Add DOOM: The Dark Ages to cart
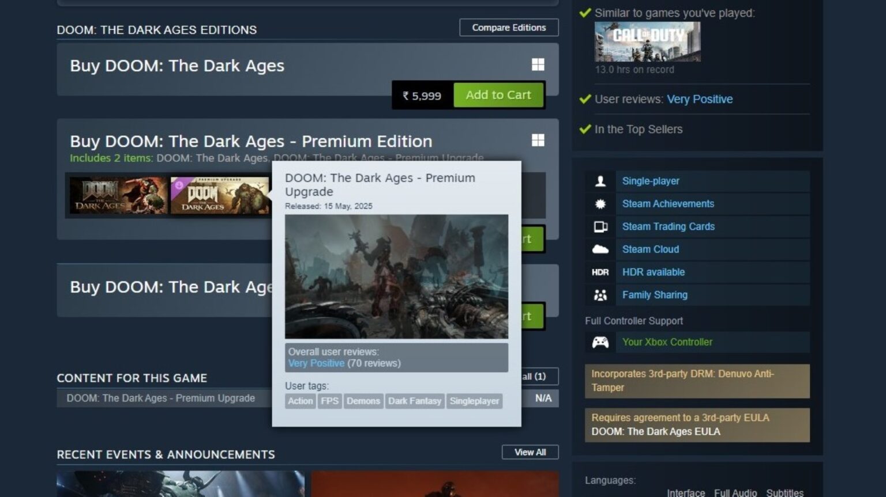Image resolution: width=886 pixels, height=497 pixels. click(498, 94)
